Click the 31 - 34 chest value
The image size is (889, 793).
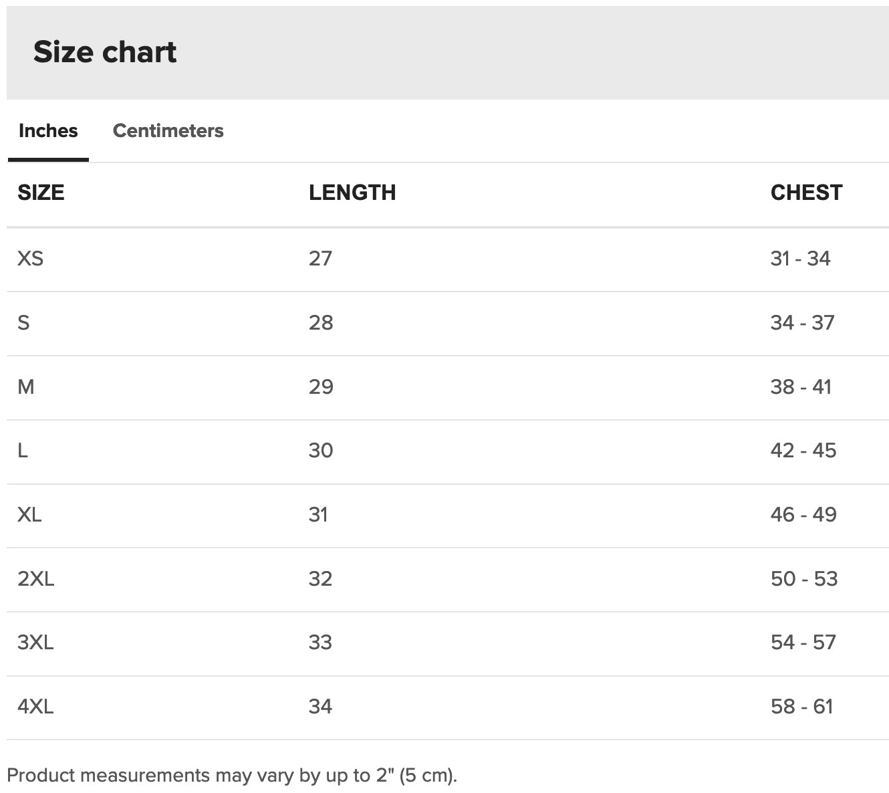pyautogui.click(x=800, y=258)
